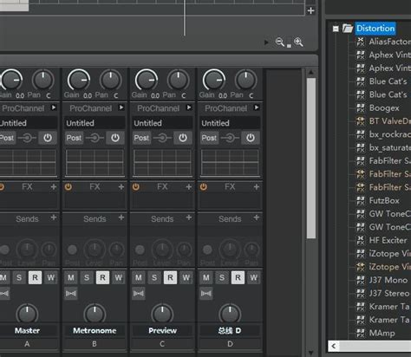Click the zoom out magnifier icon

coord(279,42)
